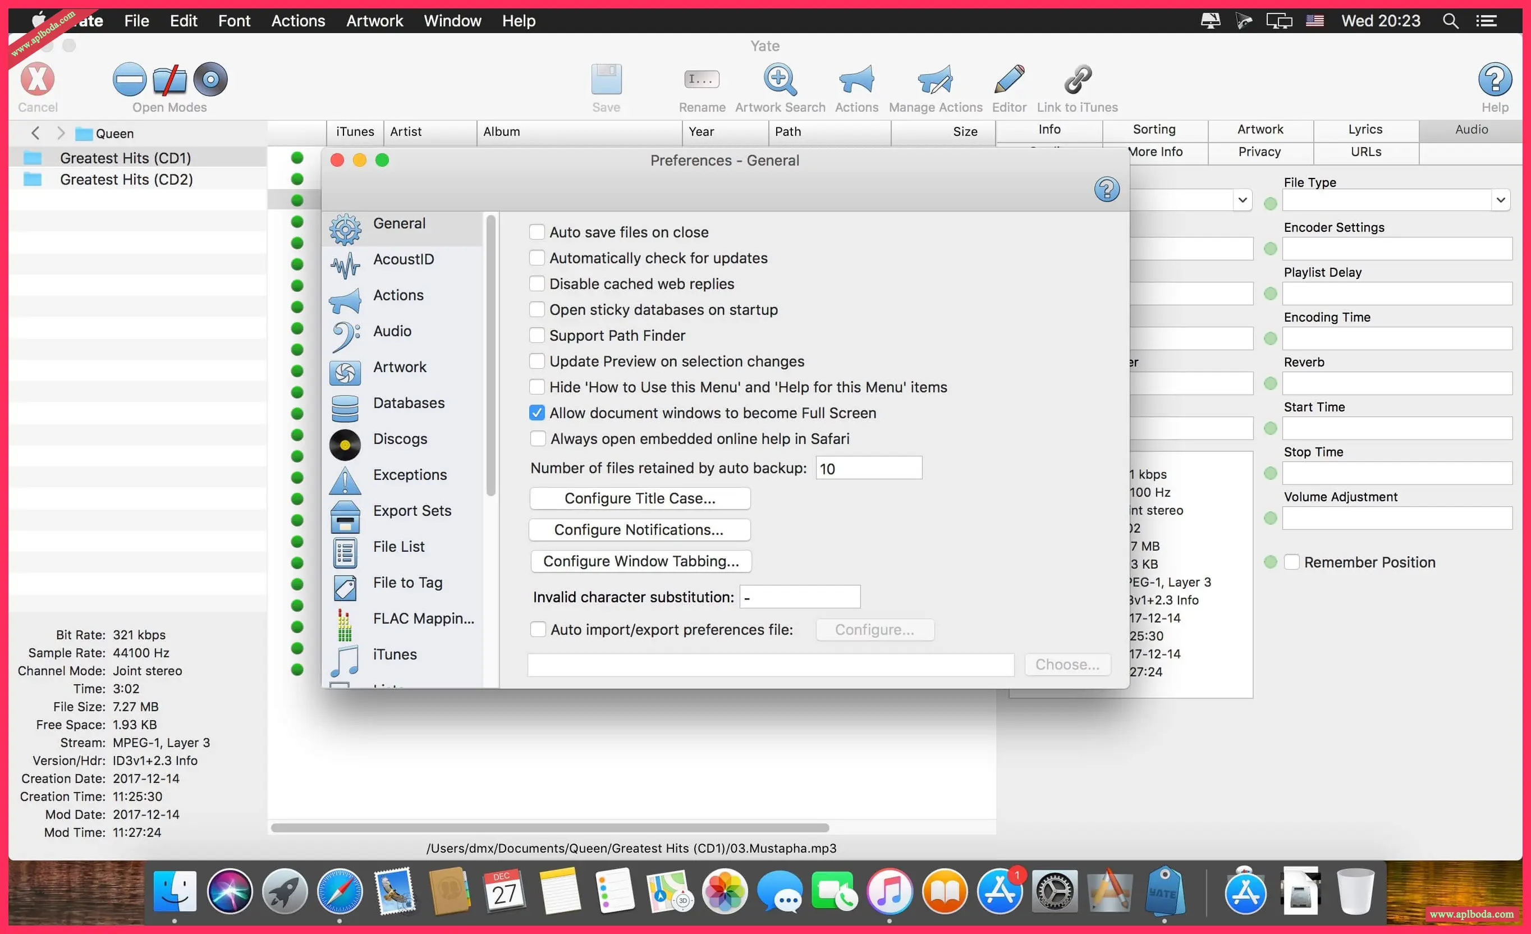Switch to the Sorting tab
This screenshot has height=934, width=1531.
pos(1154,129)
